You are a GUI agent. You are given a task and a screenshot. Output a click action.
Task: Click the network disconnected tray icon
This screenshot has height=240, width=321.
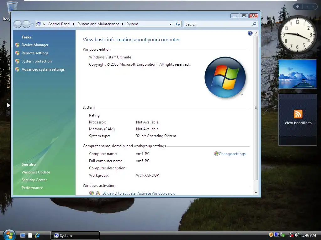pyautogui.click(x=291, y=235)
